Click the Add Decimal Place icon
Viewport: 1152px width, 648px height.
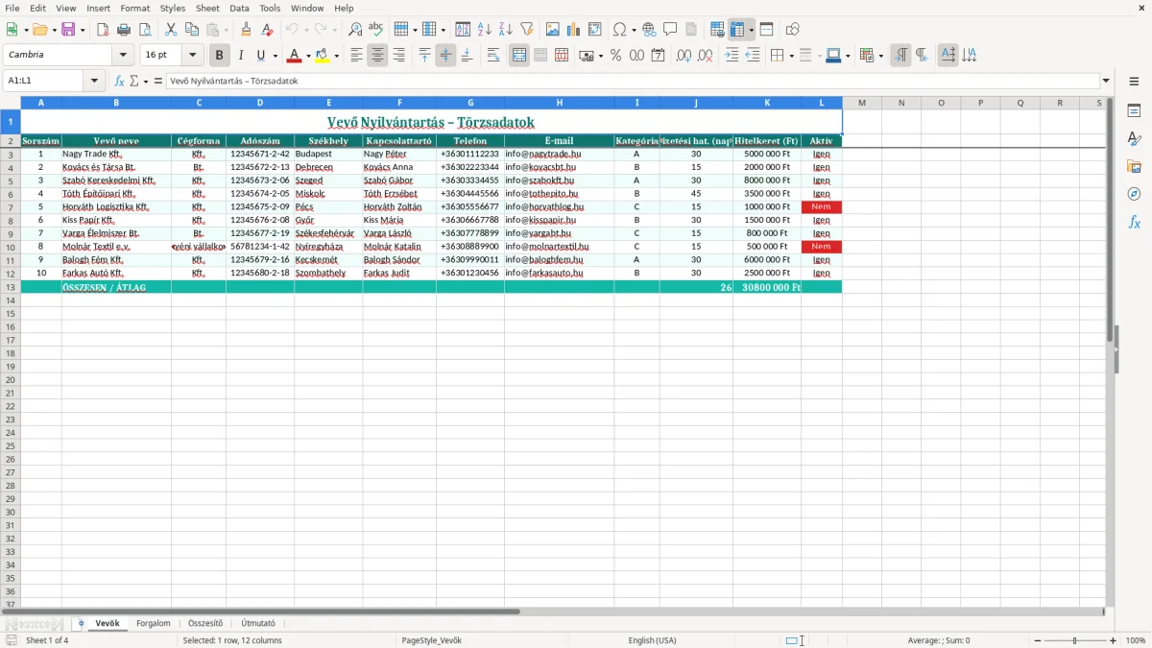click(684, 56)
